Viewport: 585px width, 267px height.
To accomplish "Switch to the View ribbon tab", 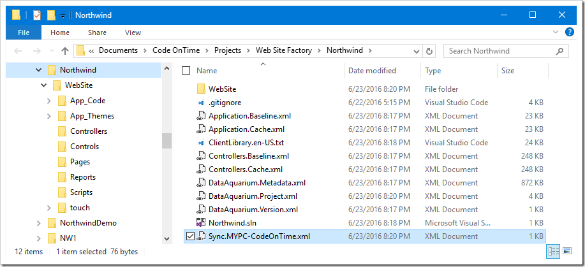I will [133, 32].
